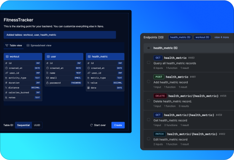Click the health_metric table header
Image resolution: width=234 pixels, height=160 pixels.
105,57
